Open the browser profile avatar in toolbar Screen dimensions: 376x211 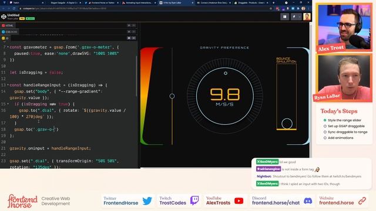[303, 8]
